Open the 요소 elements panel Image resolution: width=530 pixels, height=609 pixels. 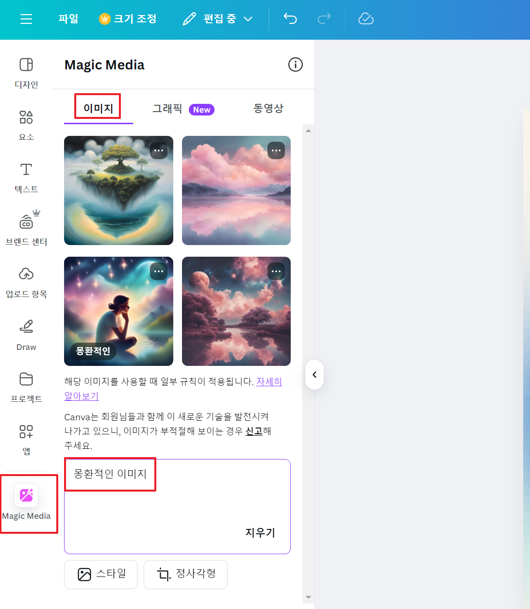(26, 126)
